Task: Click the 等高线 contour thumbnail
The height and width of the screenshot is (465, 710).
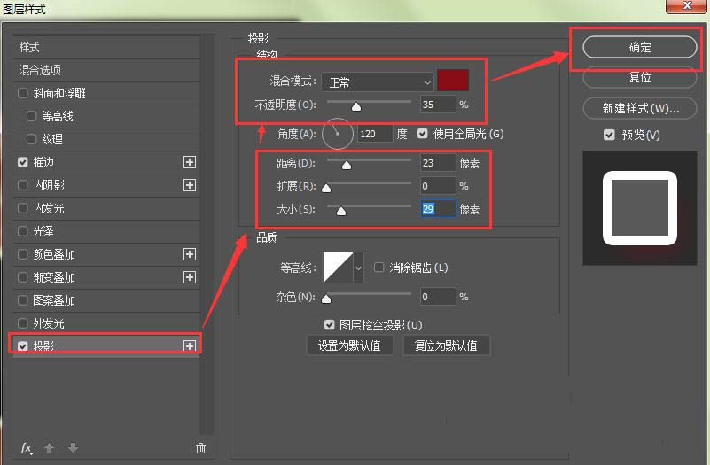Action: click(338, 267)
